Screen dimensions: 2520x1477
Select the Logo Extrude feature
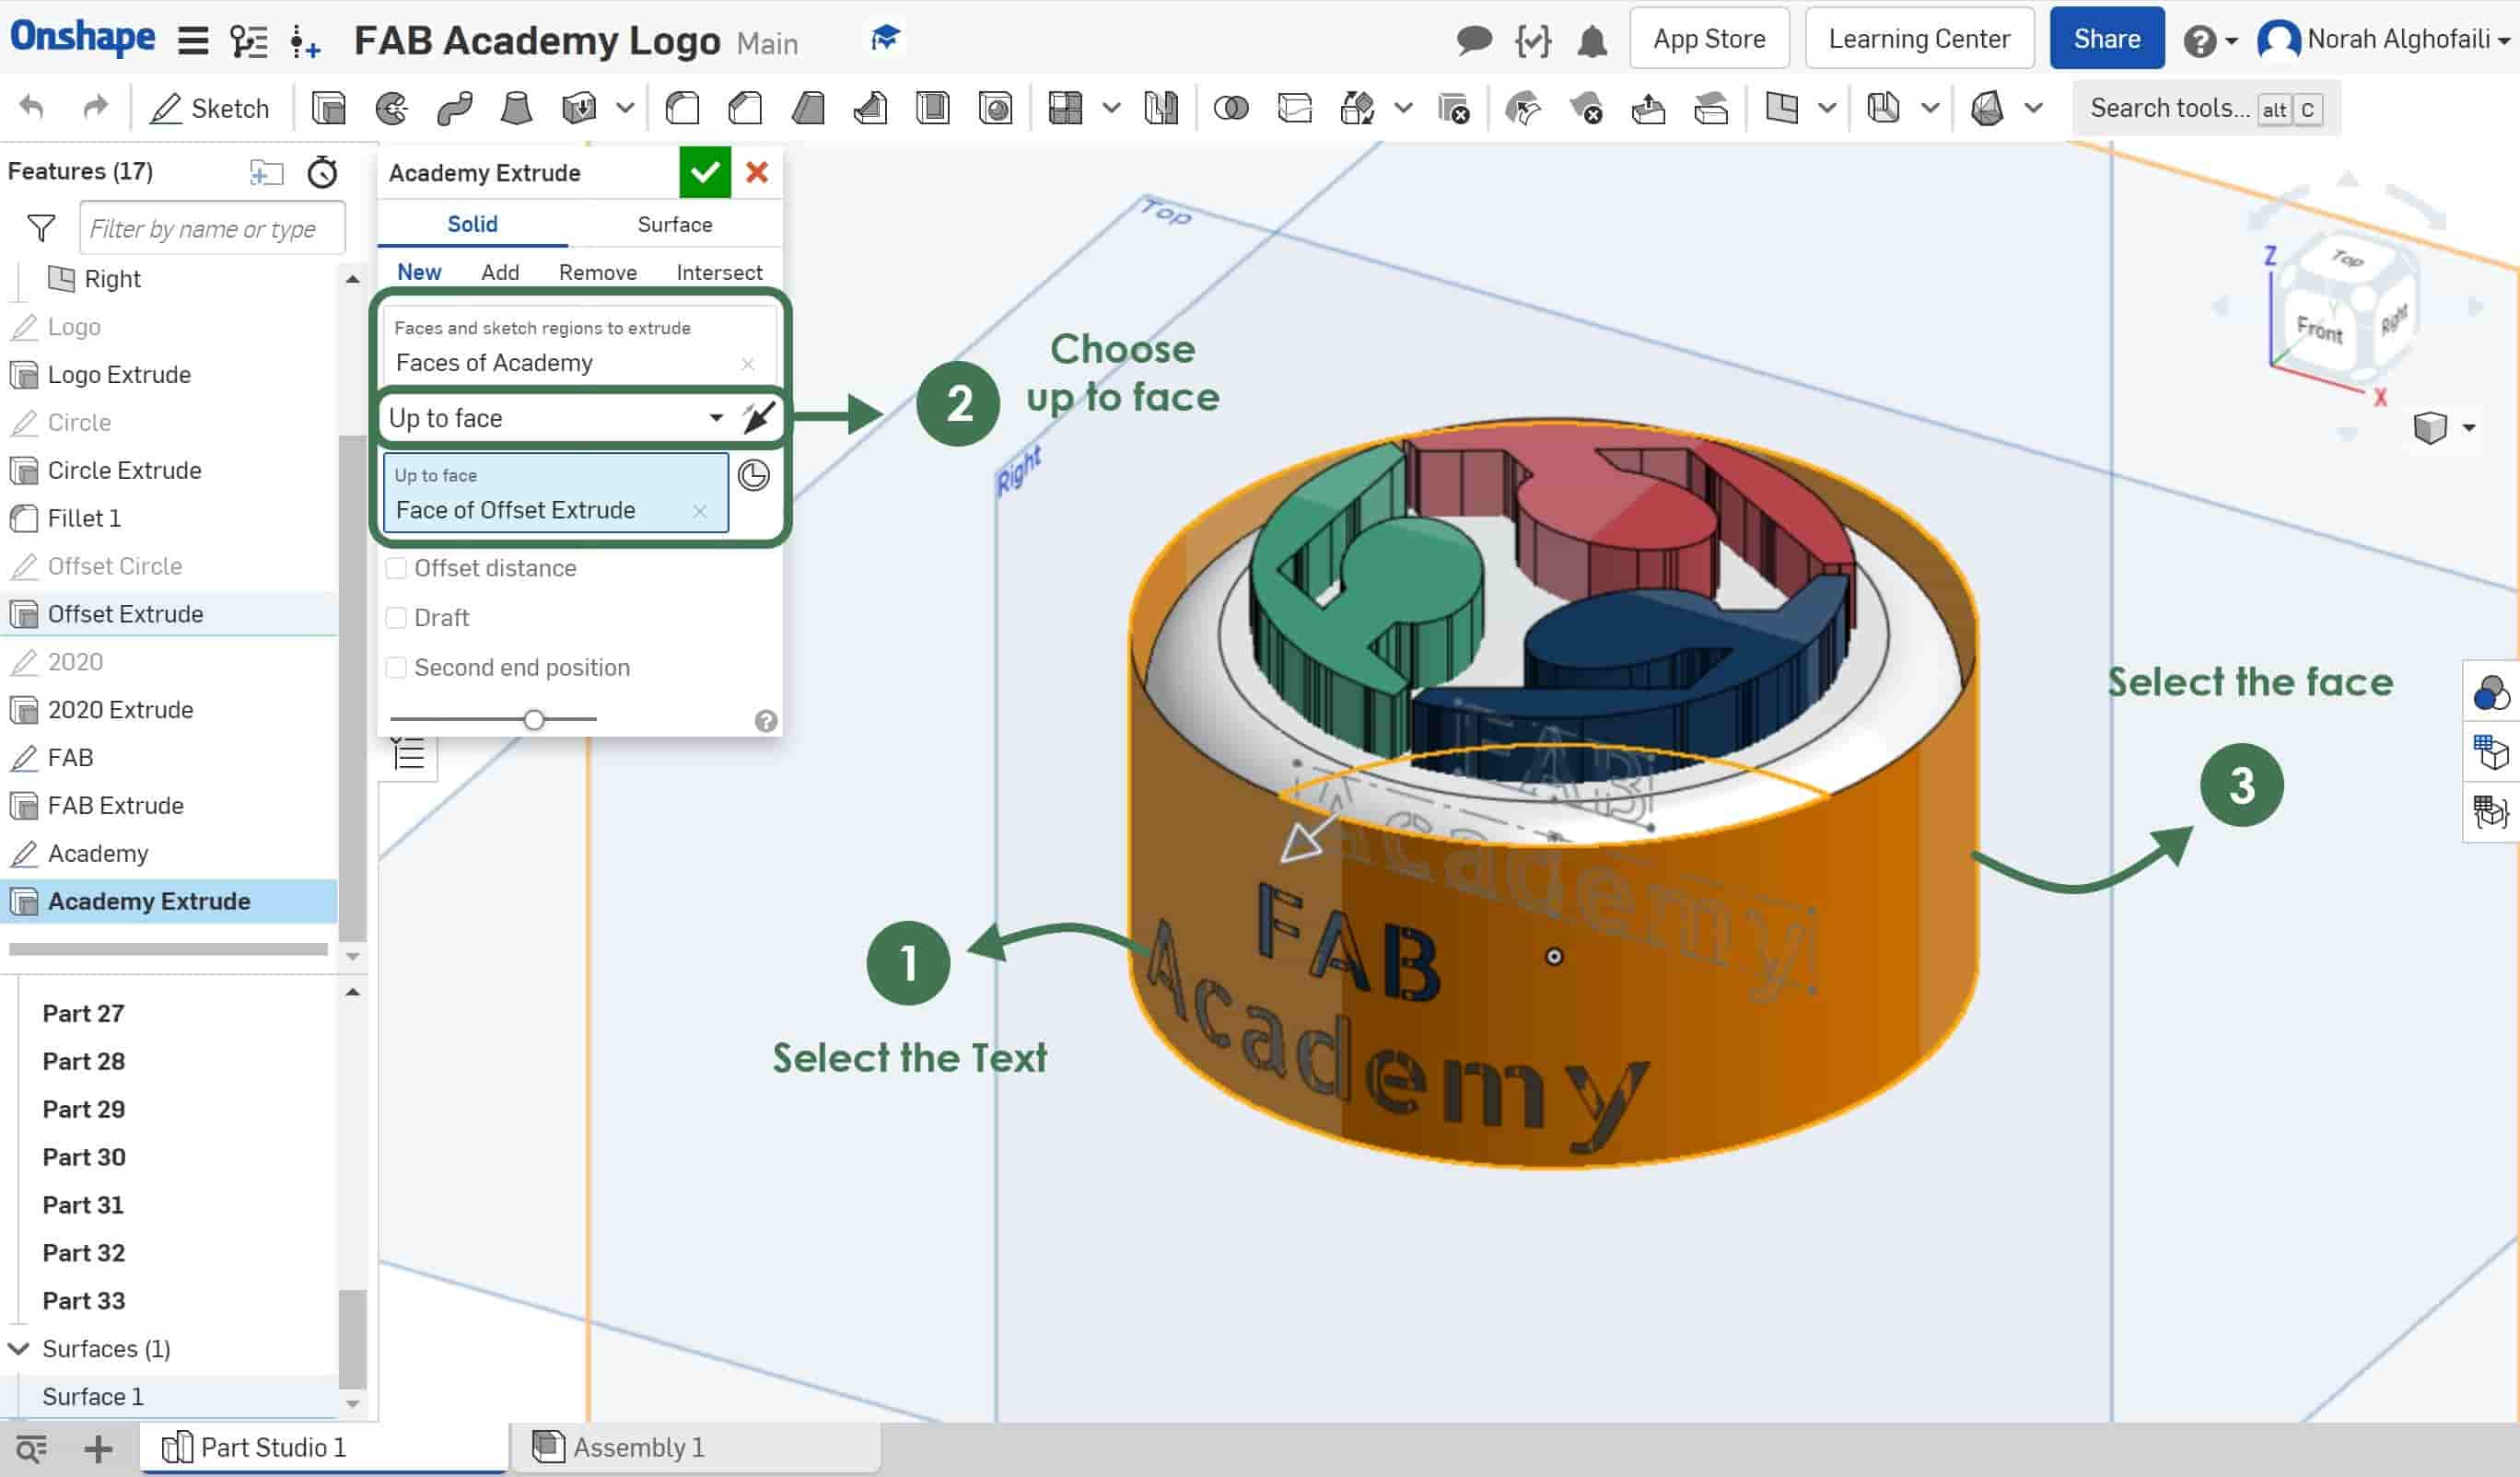pos(169,374)
